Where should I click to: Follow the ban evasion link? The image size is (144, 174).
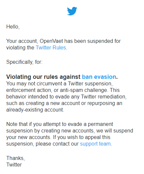[x=99, y=77]
